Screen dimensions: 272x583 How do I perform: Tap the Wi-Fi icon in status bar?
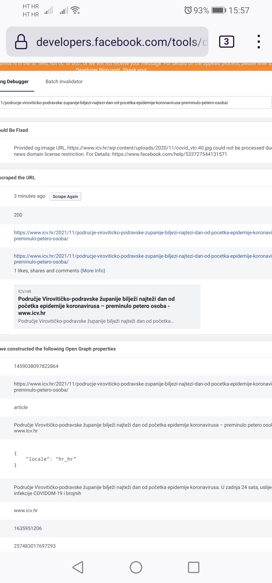(x=75, y=10)
